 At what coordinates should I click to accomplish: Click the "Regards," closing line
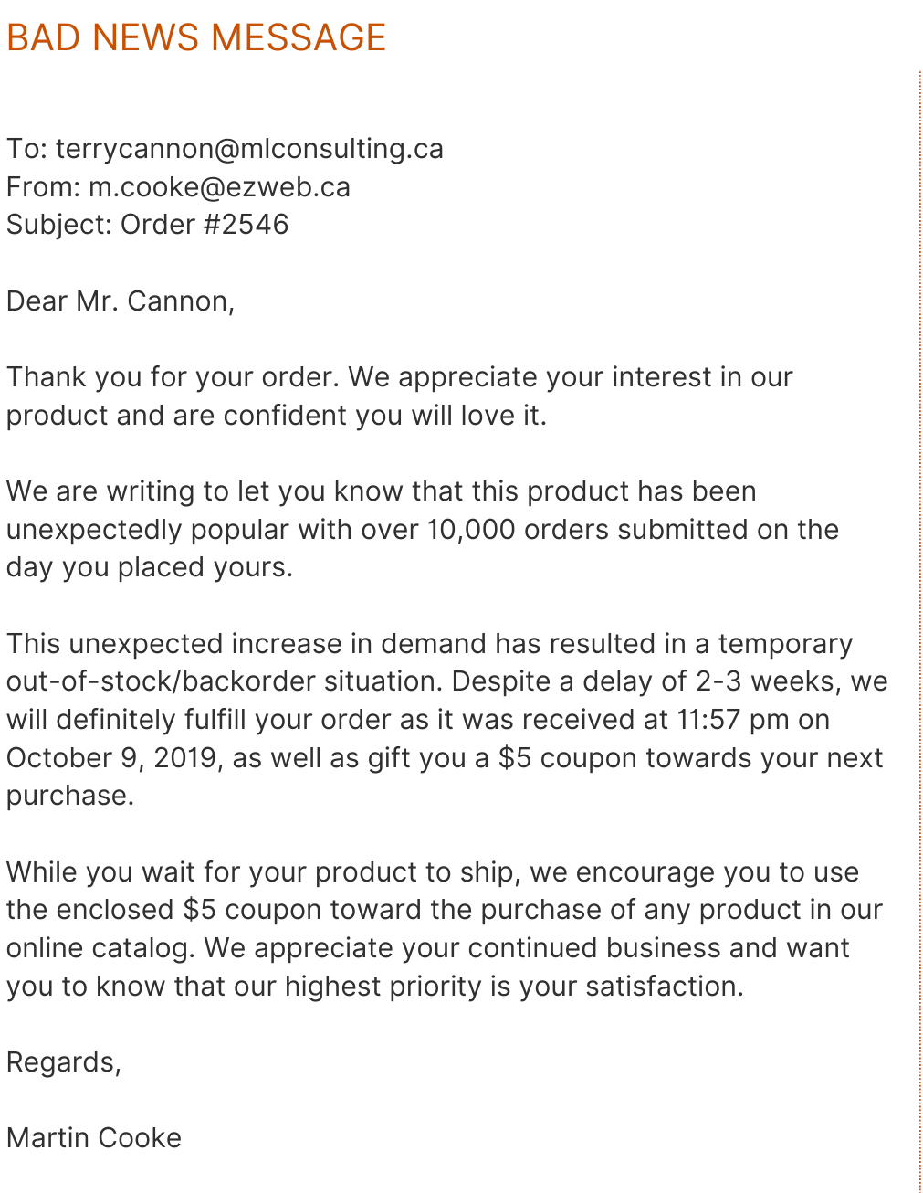click(x=64, y=1062)
